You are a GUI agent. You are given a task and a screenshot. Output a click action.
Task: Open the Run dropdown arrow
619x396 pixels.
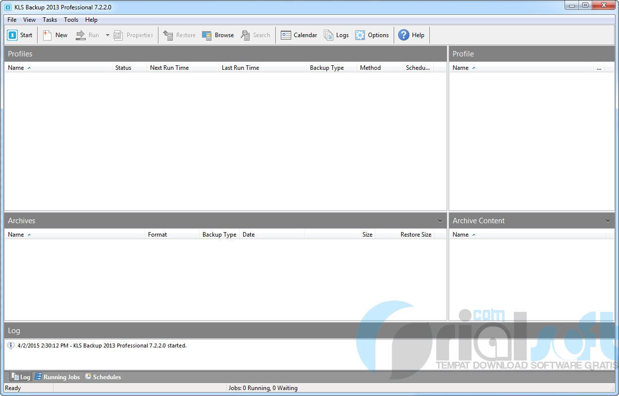coord(107,35)
